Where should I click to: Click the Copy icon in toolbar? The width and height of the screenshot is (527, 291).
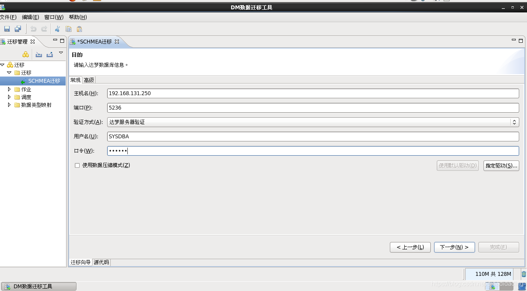tap(68, 29)
